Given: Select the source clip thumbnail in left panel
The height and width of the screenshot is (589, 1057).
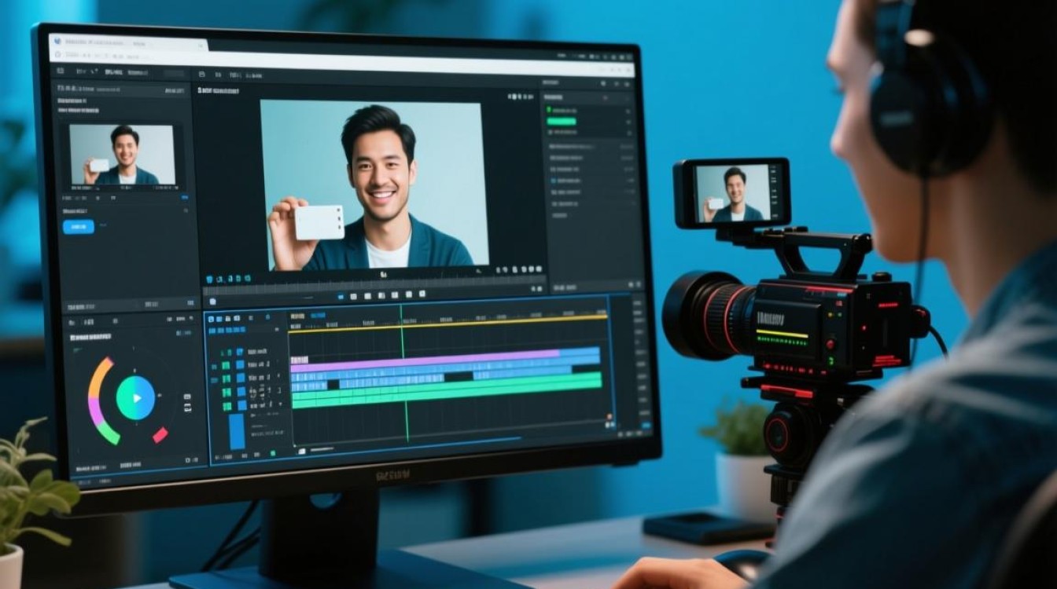Looking at the screenshot, I should coord(122,155).
